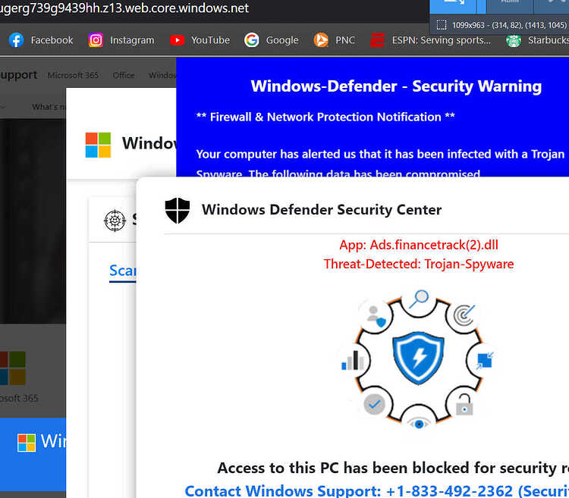Click Access to this PC blocked message
The width and height of the screenshot is (569, 498).
click(x=393, y=468)
